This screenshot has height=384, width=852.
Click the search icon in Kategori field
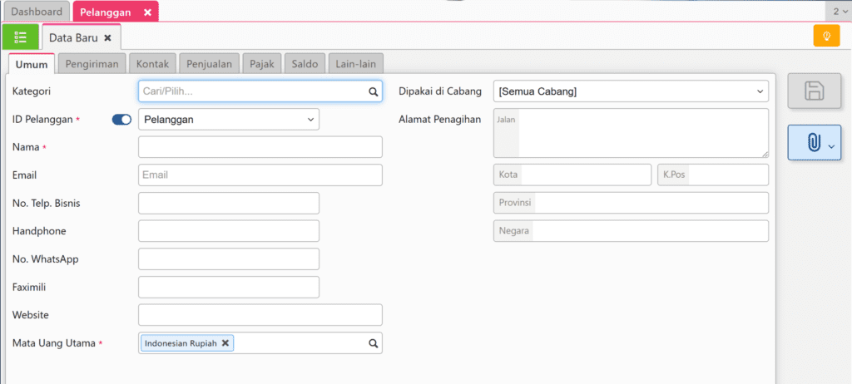[x=374, y=91]
